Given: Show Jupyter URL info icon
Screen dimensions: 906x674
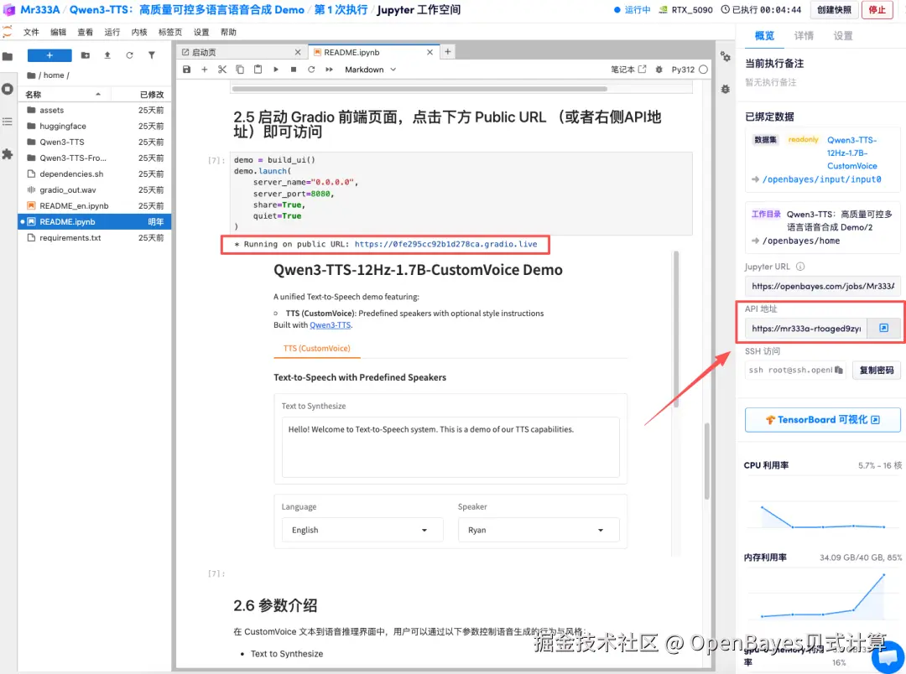Looking at the screenshot, I should coord(800,267).
